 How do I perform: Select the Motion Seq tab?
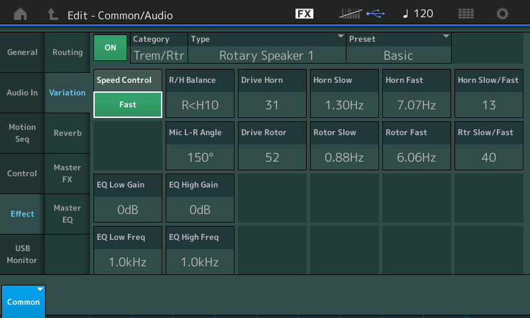[23, 133]
